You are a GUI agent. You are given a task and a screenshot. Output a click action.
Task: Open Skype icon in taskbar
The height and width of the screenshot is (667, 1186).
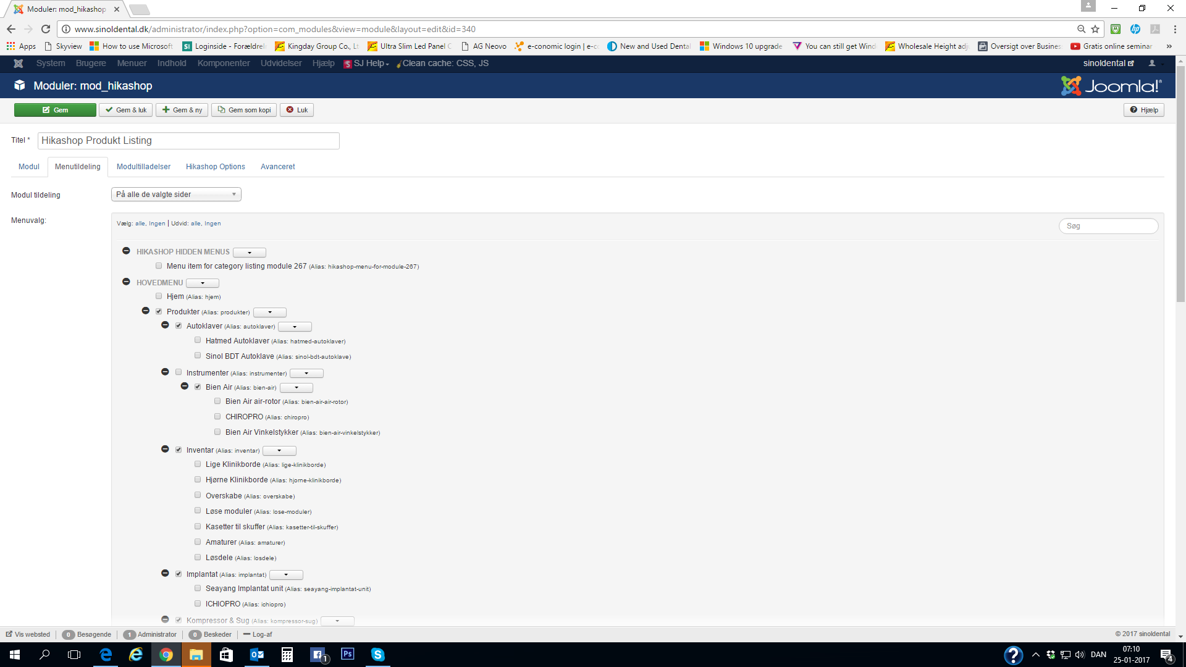(377, 654)
